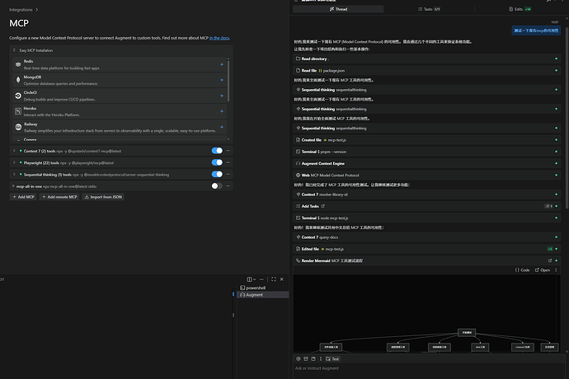Disable the Sequential thinking MCP server
The image size is (569, 379).
pyautogui.click(x=217, y=174)
